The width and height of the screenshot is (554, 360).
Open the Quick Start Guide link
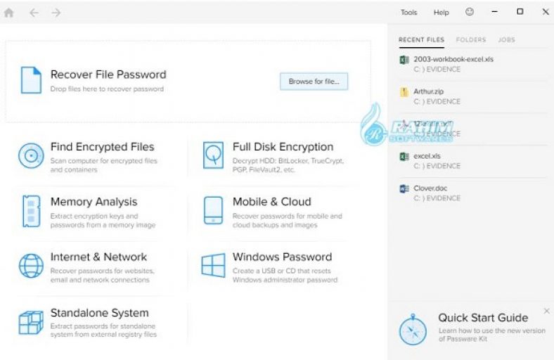tap(482, 318)
